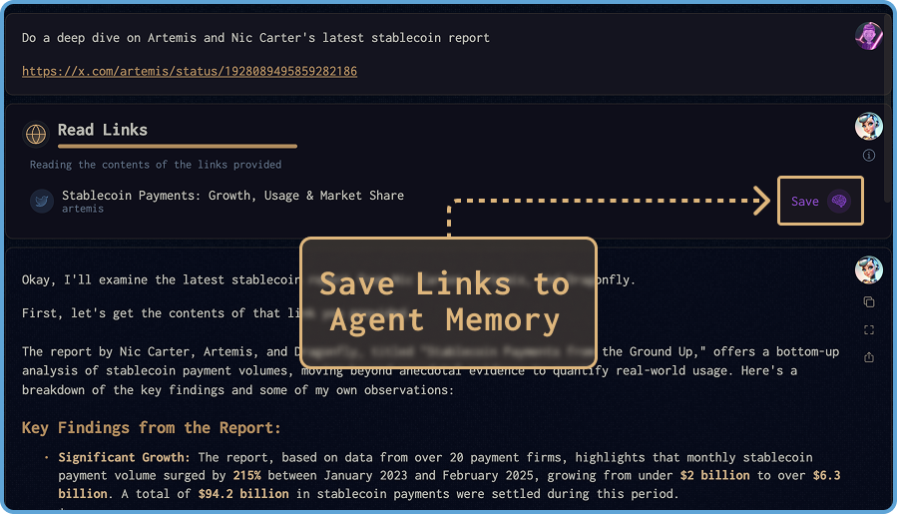Screen dimensions: 897x514
Task: Click 'Reading the contents of the links provided'
Action: point(156,165)
